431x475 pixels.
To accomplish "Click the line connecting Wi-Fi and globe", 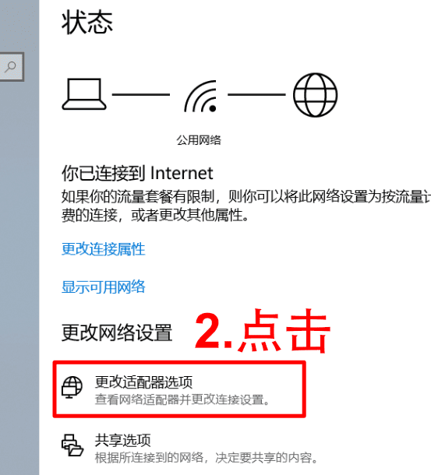I will tap(256, 94).
